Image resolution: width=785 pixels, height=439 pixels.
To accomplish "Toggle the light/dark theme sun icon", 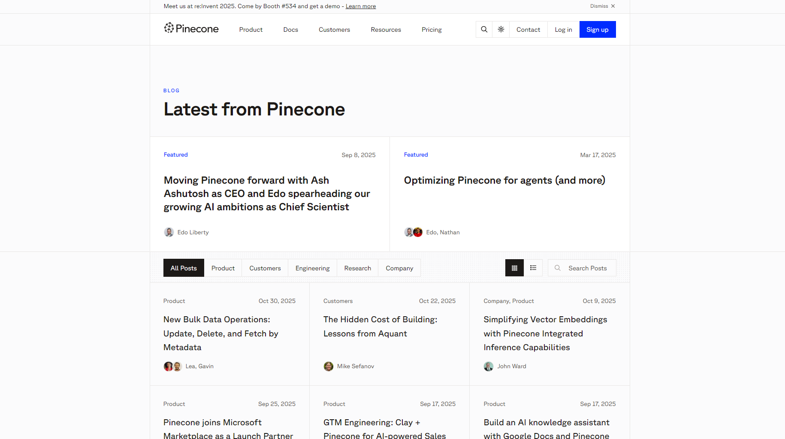I will tap(501, 30).
